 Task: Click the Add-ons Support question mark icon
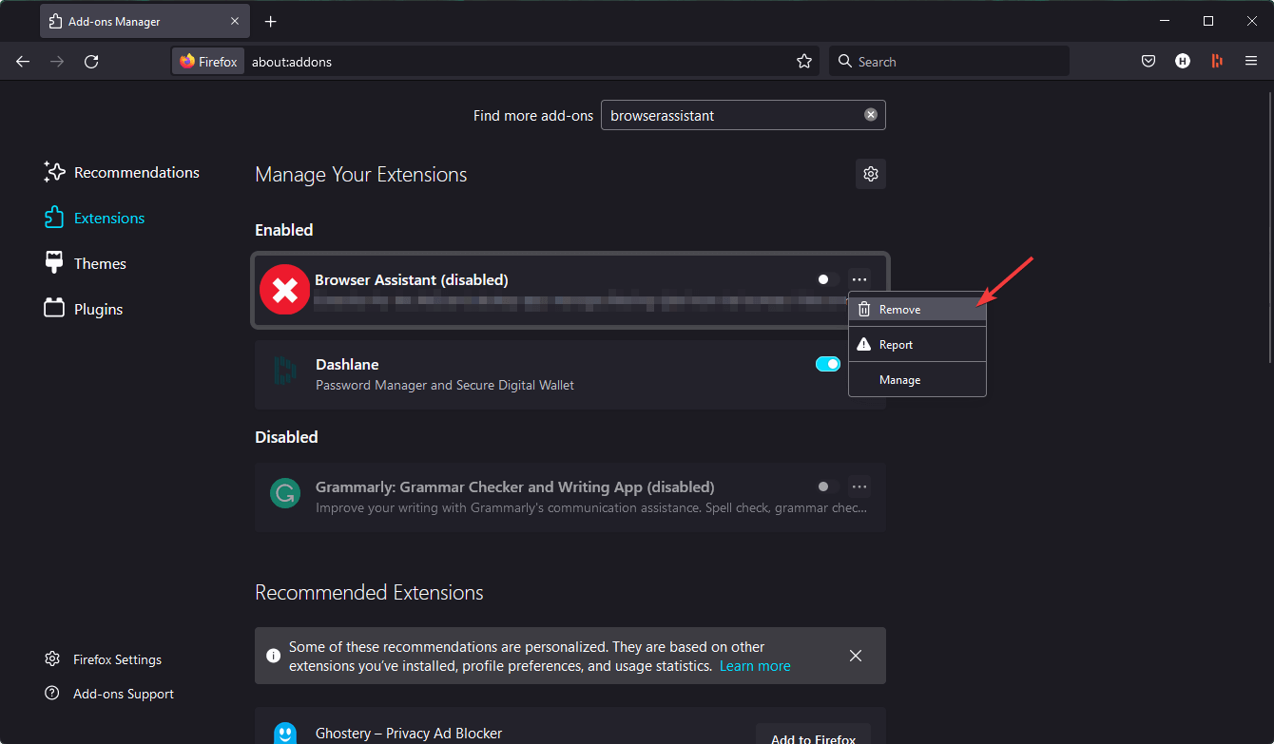tap(52, 694)
